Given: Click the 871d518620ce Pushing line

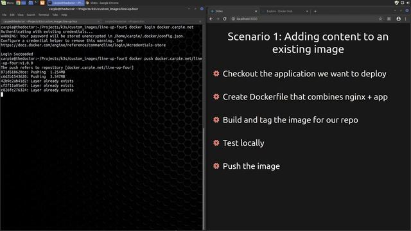Looking at the screenshot, I should (x=33, y=72).
